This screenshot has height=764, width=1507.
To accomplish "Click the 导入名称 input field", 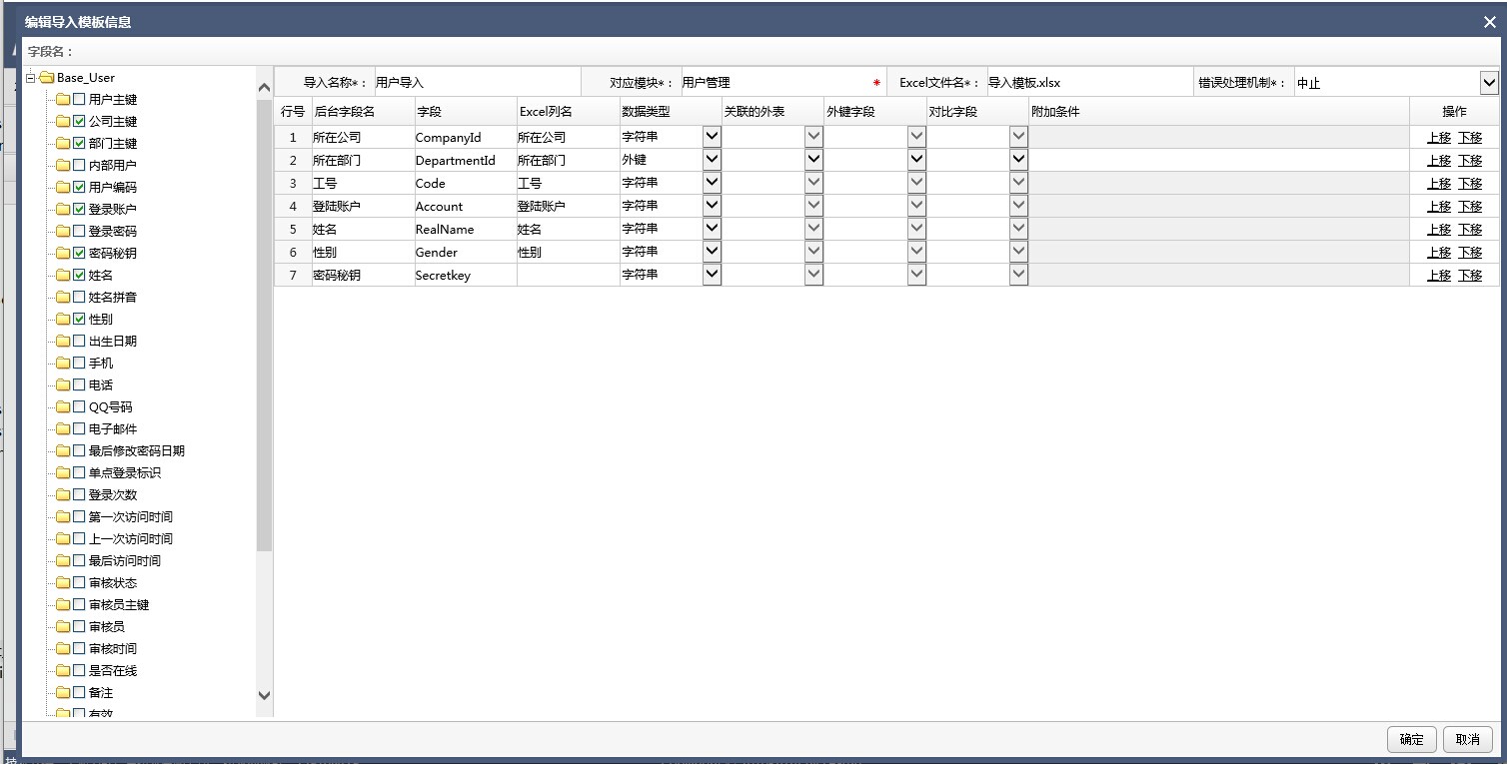I will pos(477,83).
